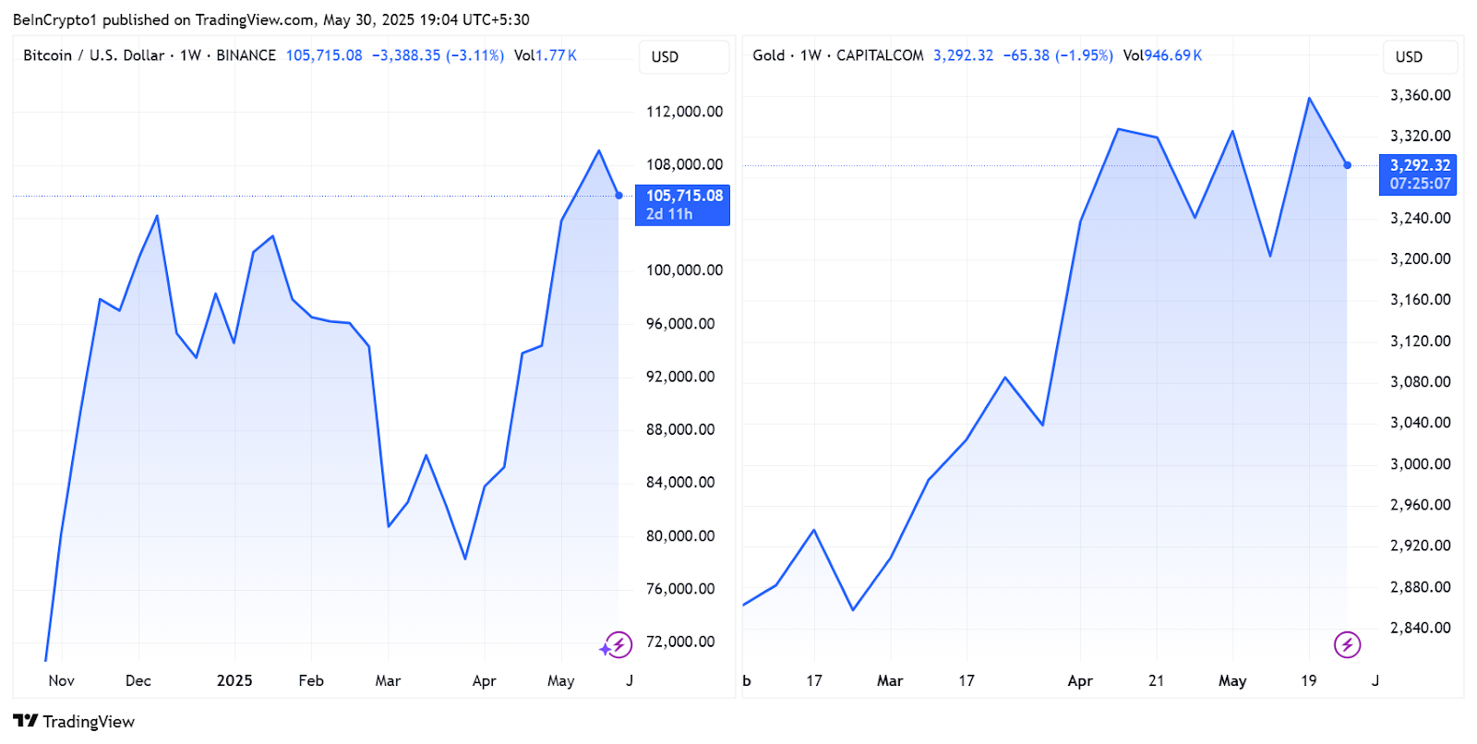The height and width of the screenshot is (744, 1477).
Task: Open the TradingView brand link
Action: coord(74,721)
